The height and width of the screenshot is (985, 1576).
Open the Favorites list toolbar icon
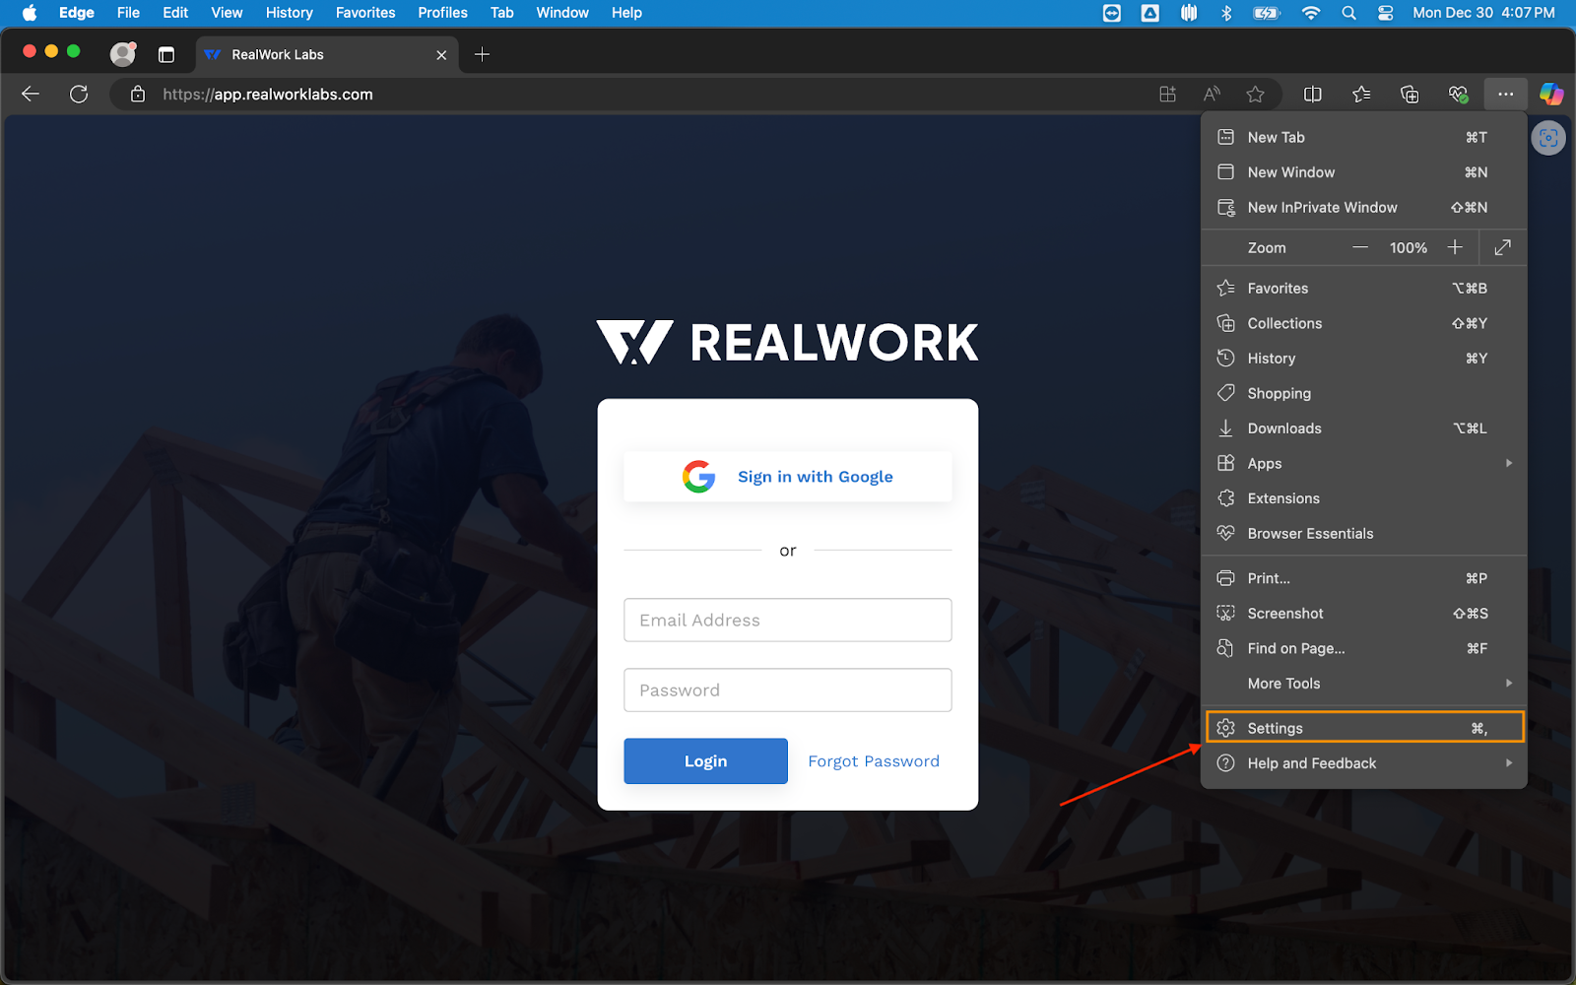point(1361,95)
